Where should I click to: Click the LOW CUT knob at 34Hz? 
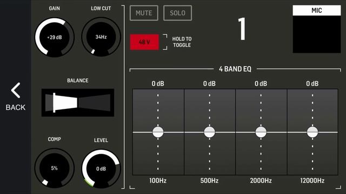point(101,37)
